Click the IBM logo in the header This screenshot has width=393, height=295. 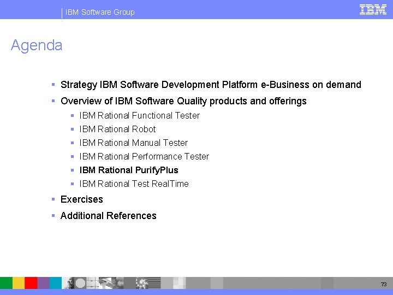coord(373,10)
